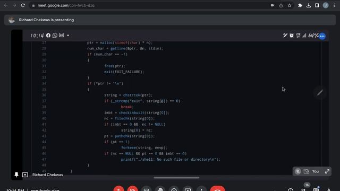The height and width of the screenshot is (191, 340).
Task: Unpin Richard Chekwas's presentation
Action: tap(16, 175)
